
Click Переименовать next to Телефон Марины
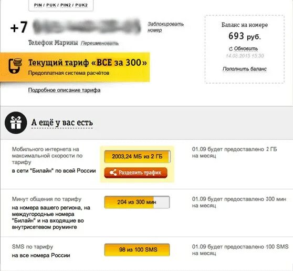pyautogui.click(x=100, y=44)
